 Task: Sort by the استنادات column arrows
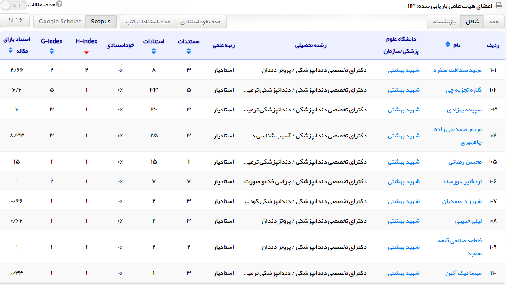click(x=154, y=51)
